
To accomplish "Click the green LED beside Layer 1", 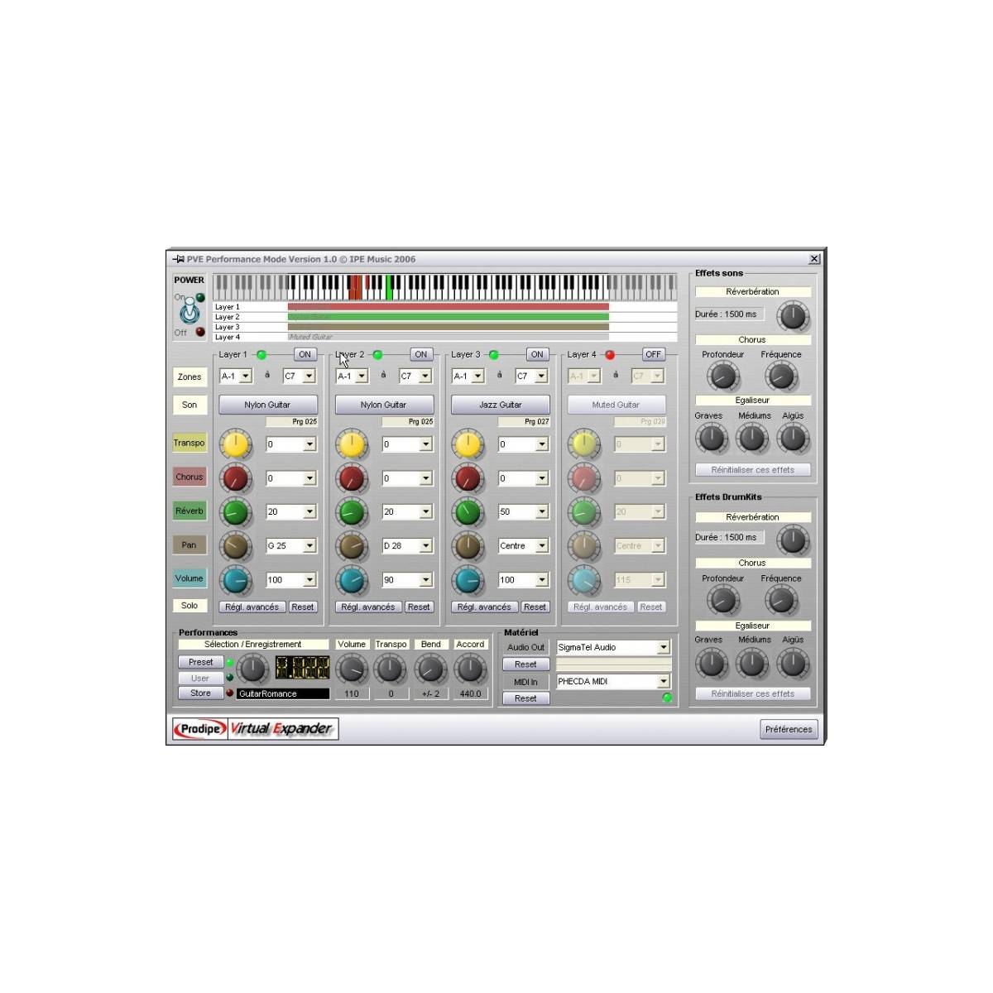I will [261, 355].
